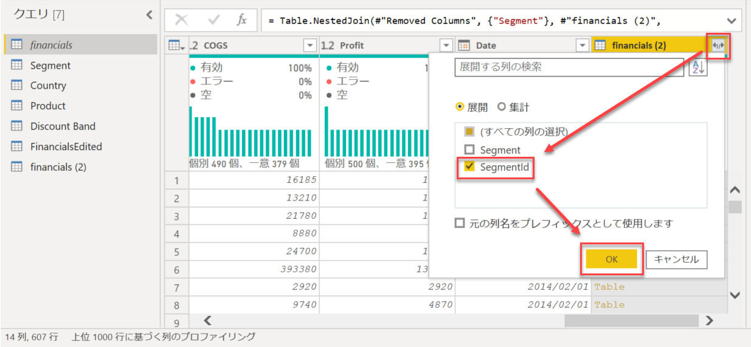This screenshot has height=347, width=751.
Task: Select row number 5 header
Action: [x=177, y=251]
